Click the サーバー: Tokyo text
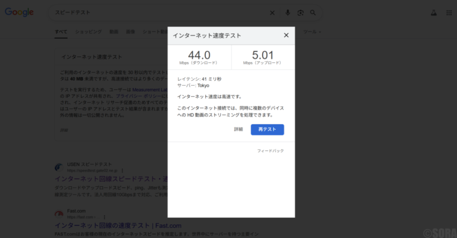This screenshot has width=457, height=238. (x=193, y=85)
